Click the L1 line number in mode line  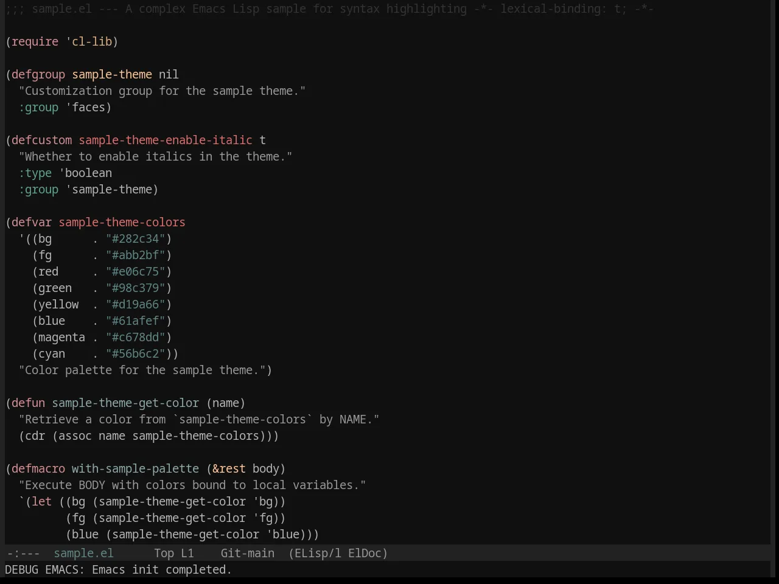(x=187, y=553)
